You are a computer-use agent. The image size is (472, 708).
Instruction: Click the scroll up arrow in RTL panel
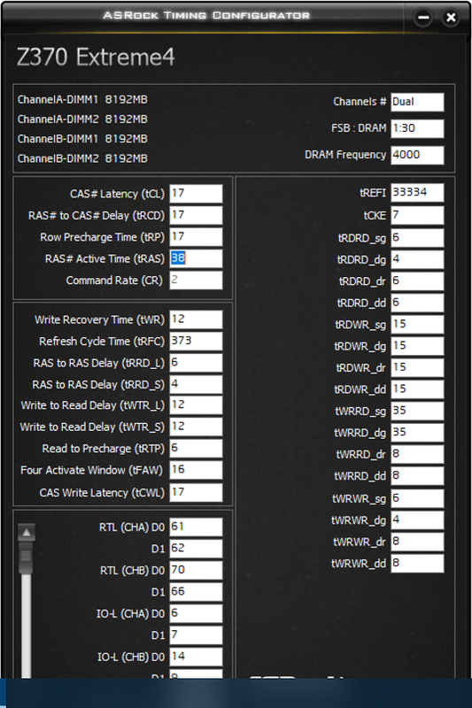[27, 533]
